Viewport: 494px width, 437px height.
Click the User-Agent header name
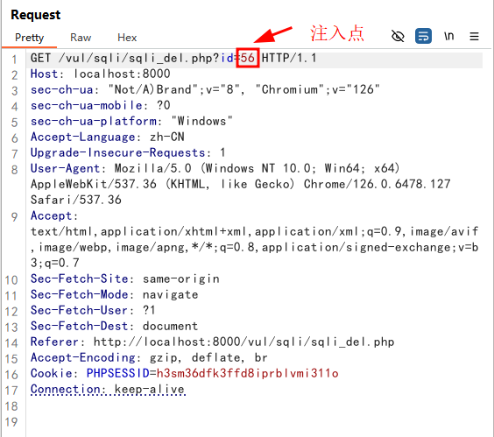[65, 168]
